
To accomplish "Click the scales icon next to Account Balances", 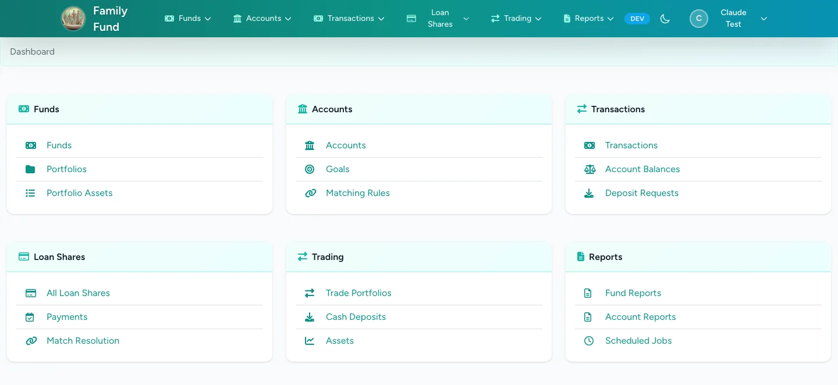I will pos(590,169).
